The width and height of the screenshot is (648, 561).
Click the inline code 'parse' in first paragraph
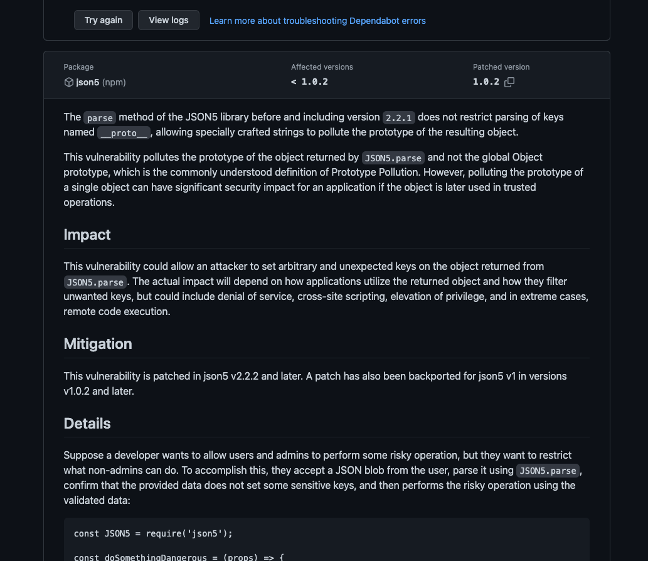click(100, 117)
